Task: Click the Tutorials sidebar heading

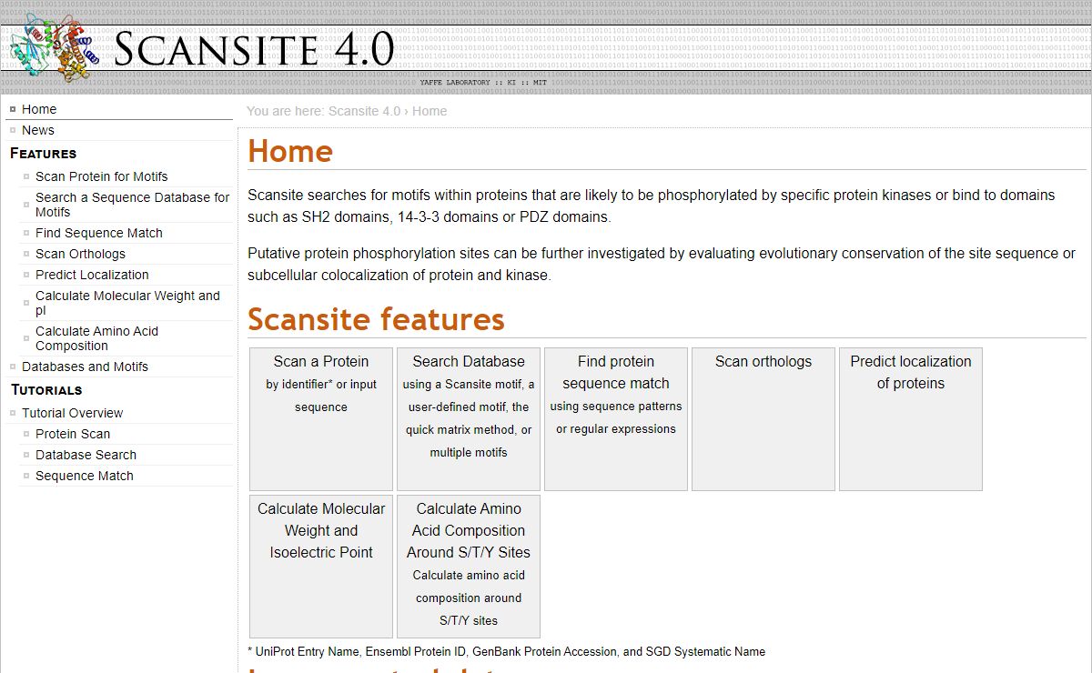Action: (x=46, y=390)
